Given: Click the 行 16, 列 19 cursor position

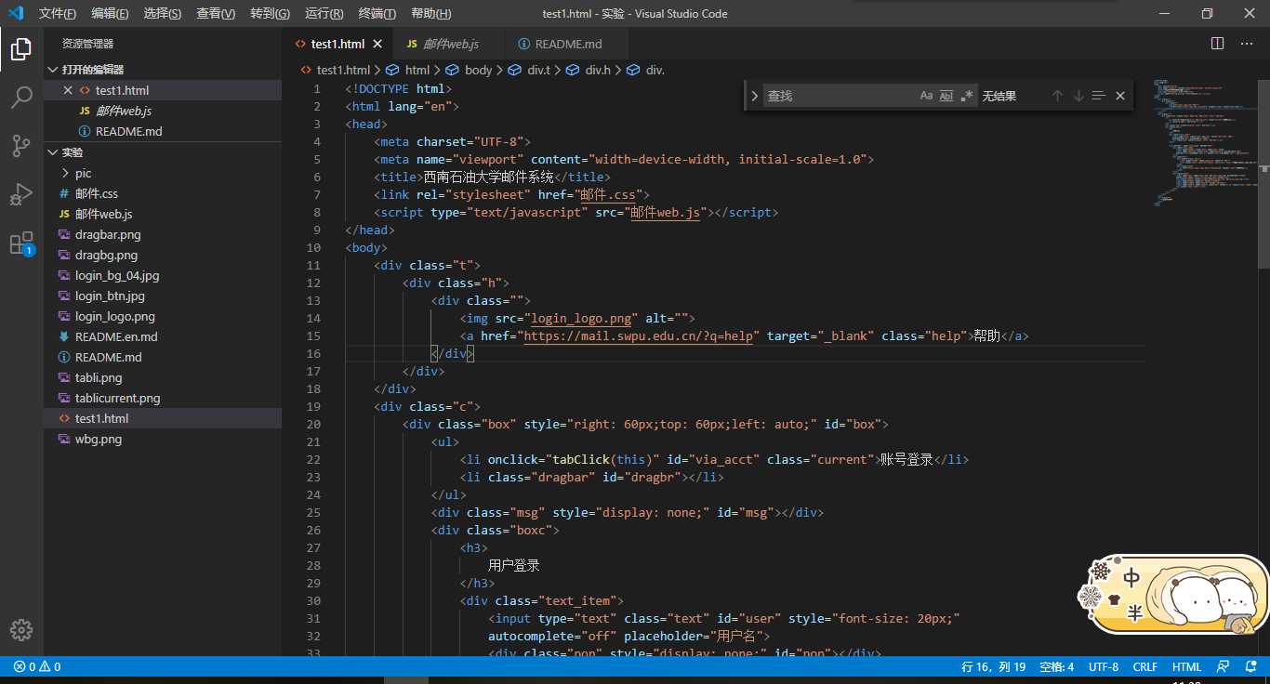Looking at the screenshot, I should pyautogui.click(x=993, y=666).
